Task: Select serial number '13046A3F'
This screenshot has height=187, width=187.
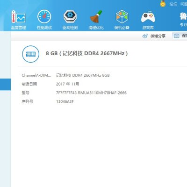Action: click(65, 101)
